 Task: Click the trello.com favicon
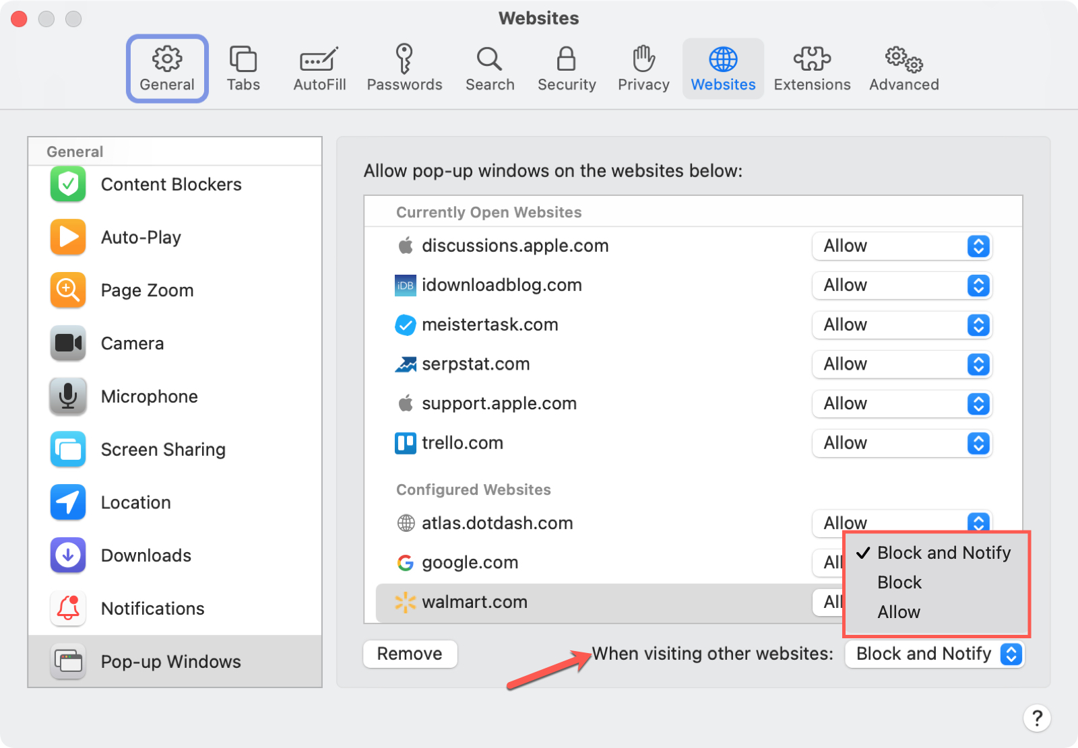406,443
